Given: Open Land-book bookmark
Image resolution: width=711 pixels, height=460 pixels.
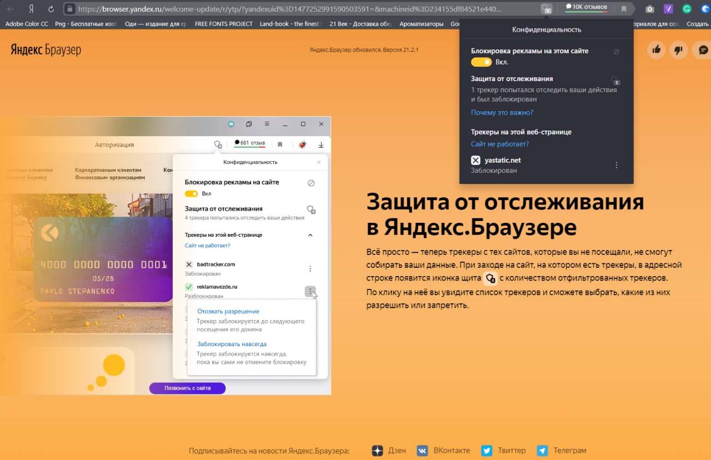Looking at the screenshot, I should [x=291, y=24].
